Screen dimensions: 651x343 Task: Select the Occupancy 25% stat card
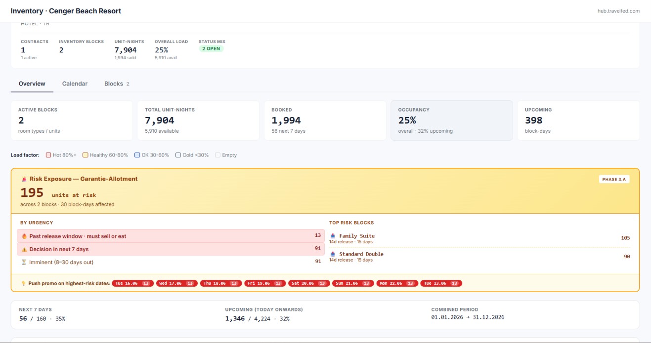[x=452, y=120]
